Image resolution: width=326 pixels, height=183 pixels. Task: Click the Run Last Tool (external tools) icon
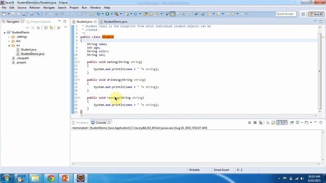(117, 14)
